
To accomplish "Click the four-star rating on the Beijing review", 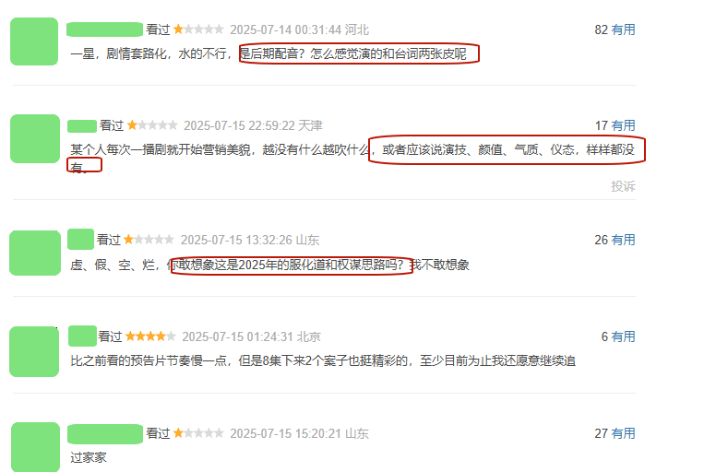I will click(150, 336).
